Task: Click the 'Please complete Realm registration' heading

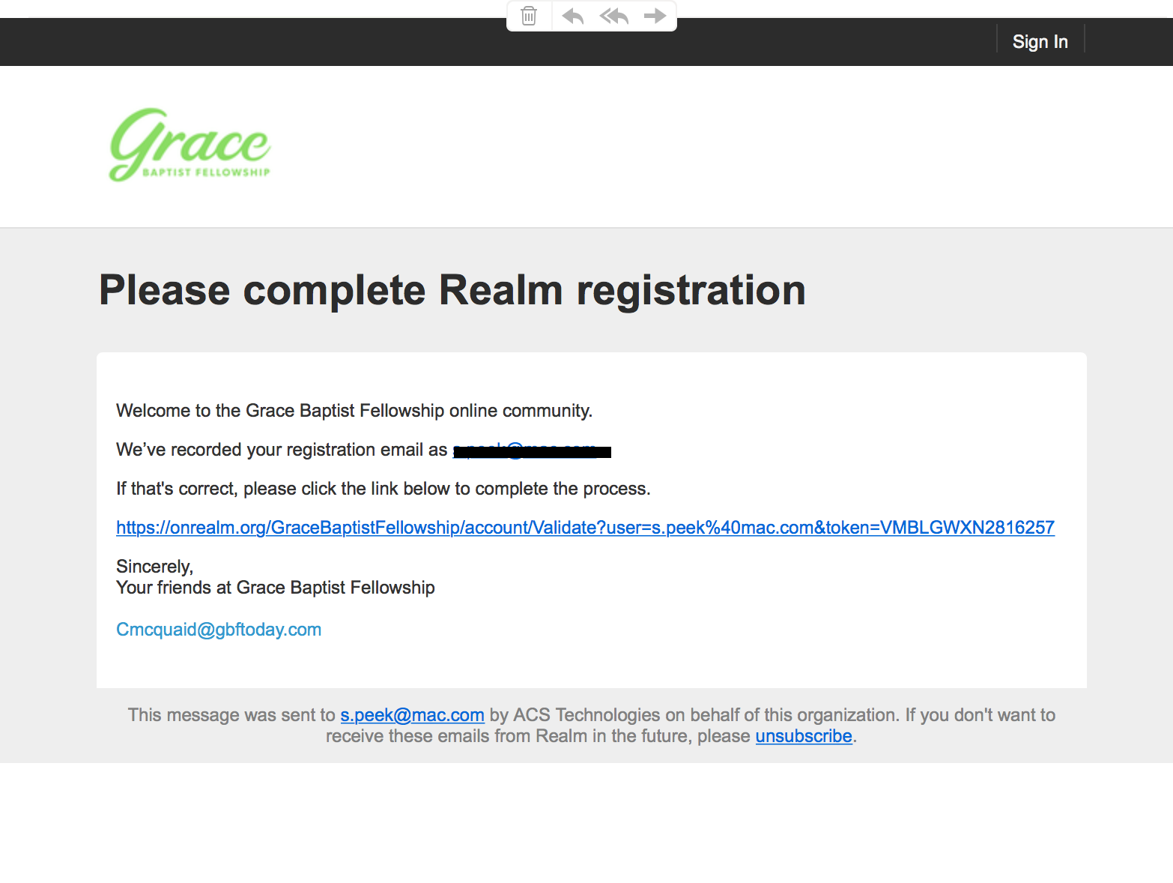Action: click(x=452, y=290)
